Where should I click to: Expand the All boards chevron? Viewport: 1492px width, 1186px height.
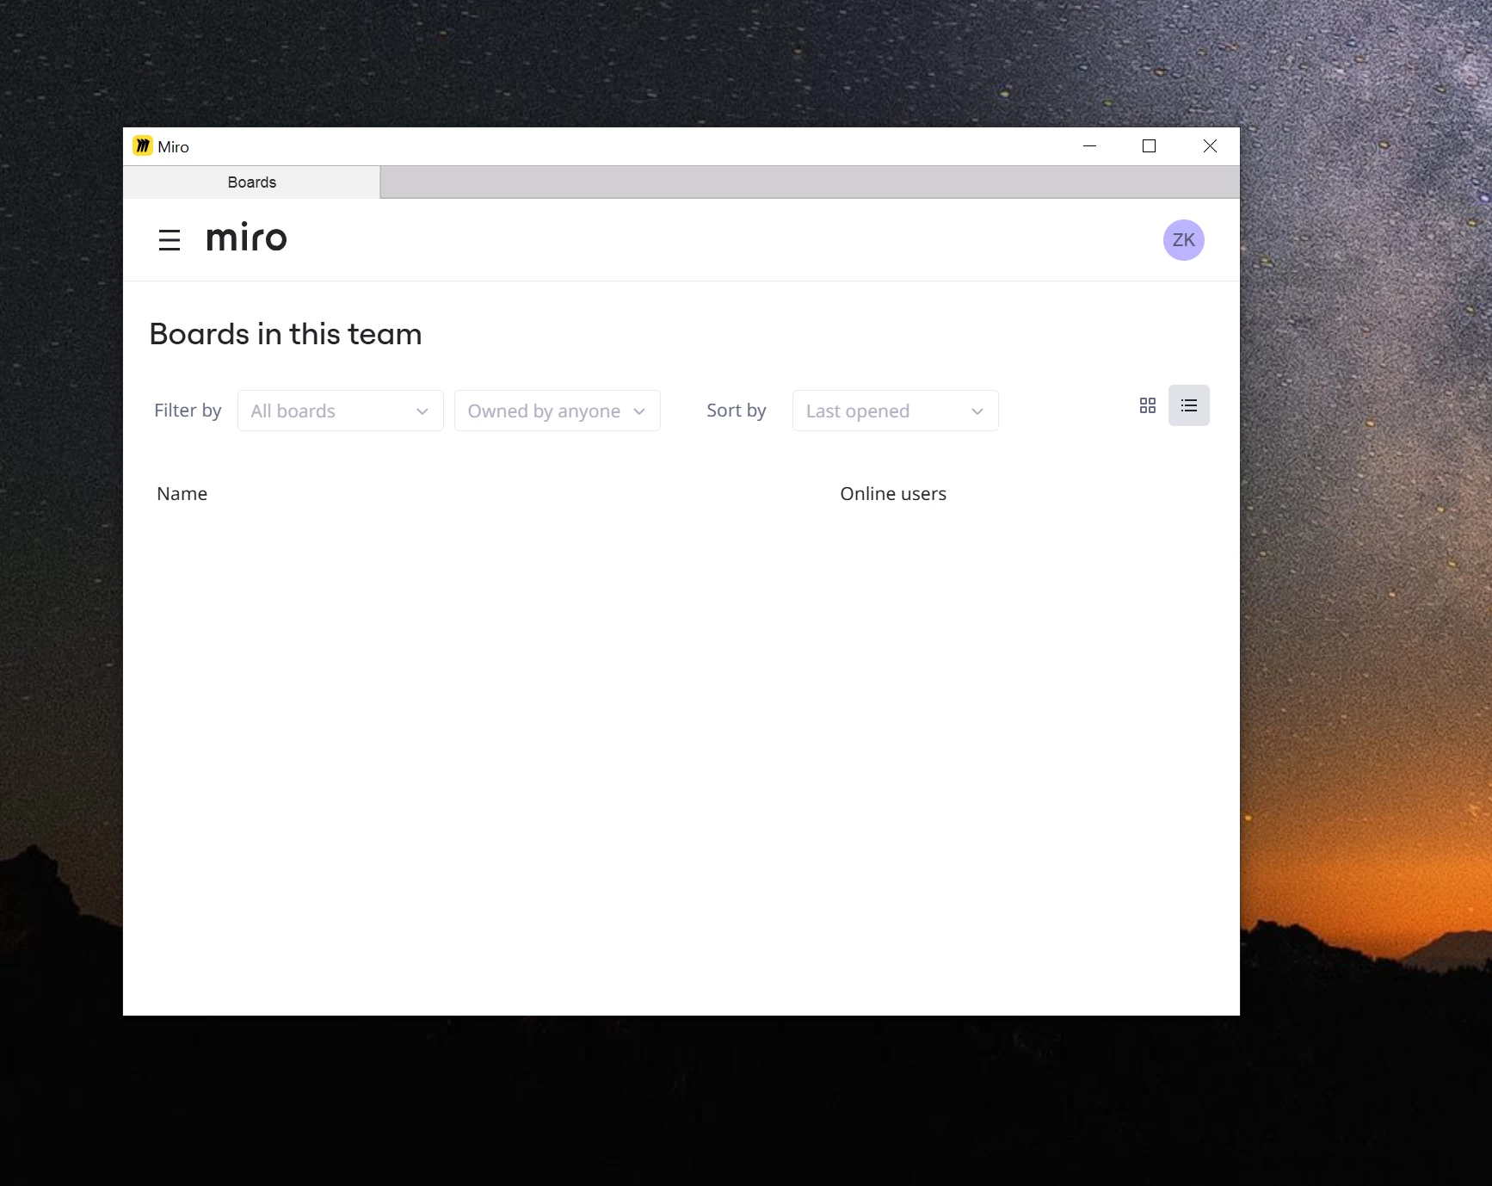click(x=421, y=411)
